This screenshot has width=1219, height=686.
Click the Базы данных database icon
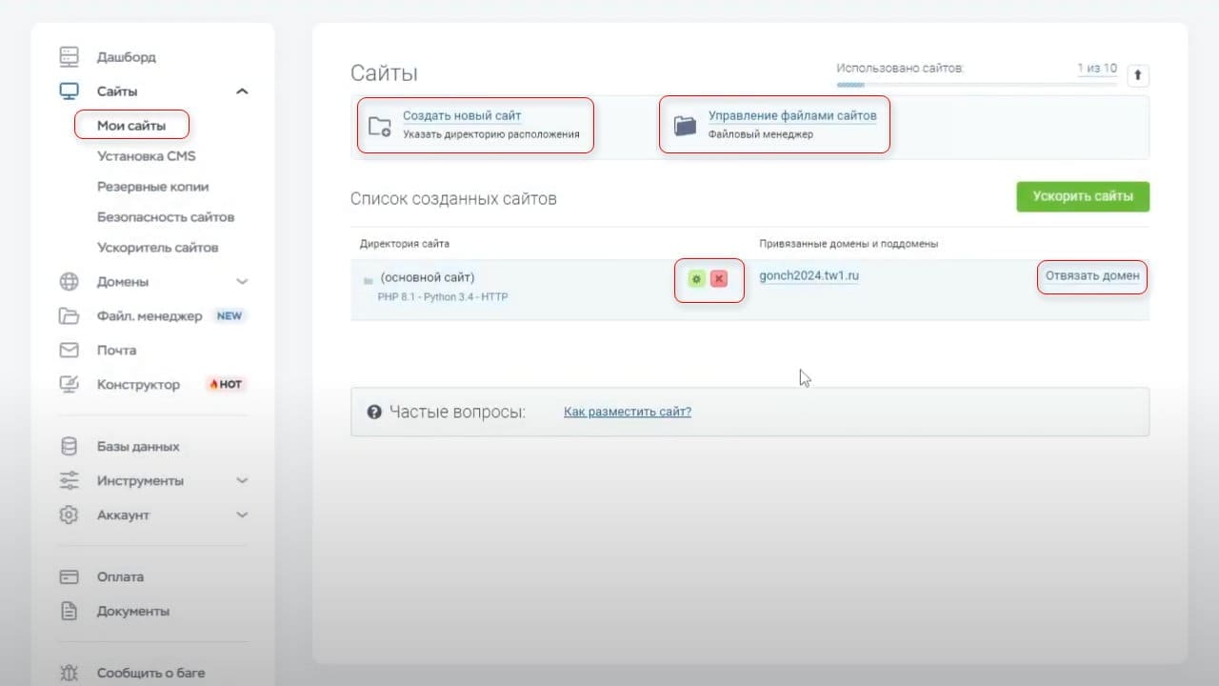(x=69, y=446)
